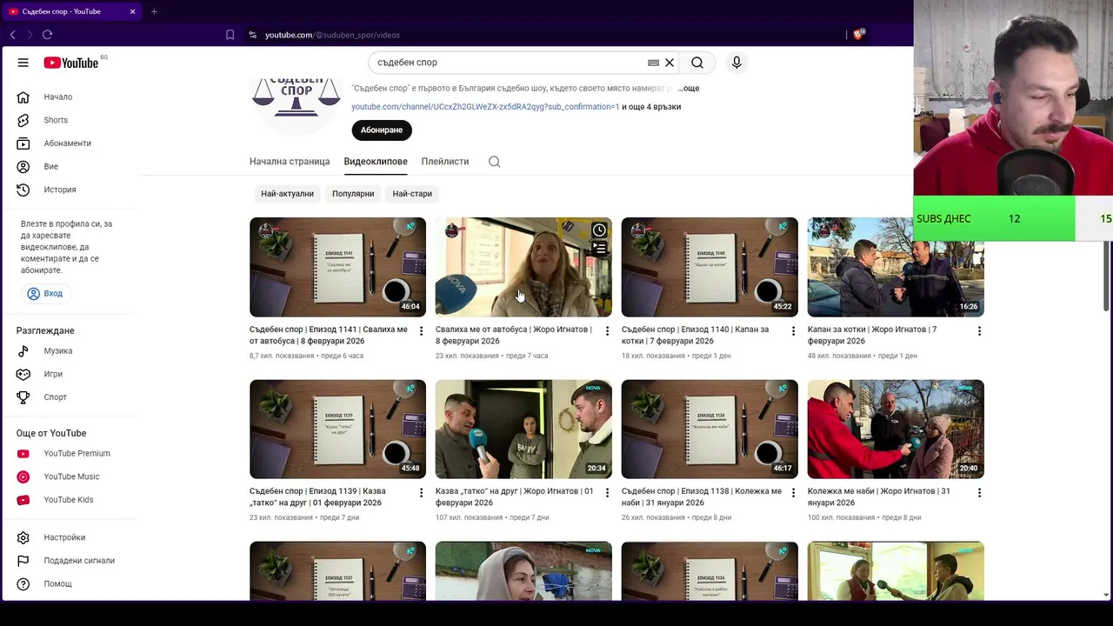The image size is (1113, 626).
Task: Go back in the browser
Action: click(13, 35)
